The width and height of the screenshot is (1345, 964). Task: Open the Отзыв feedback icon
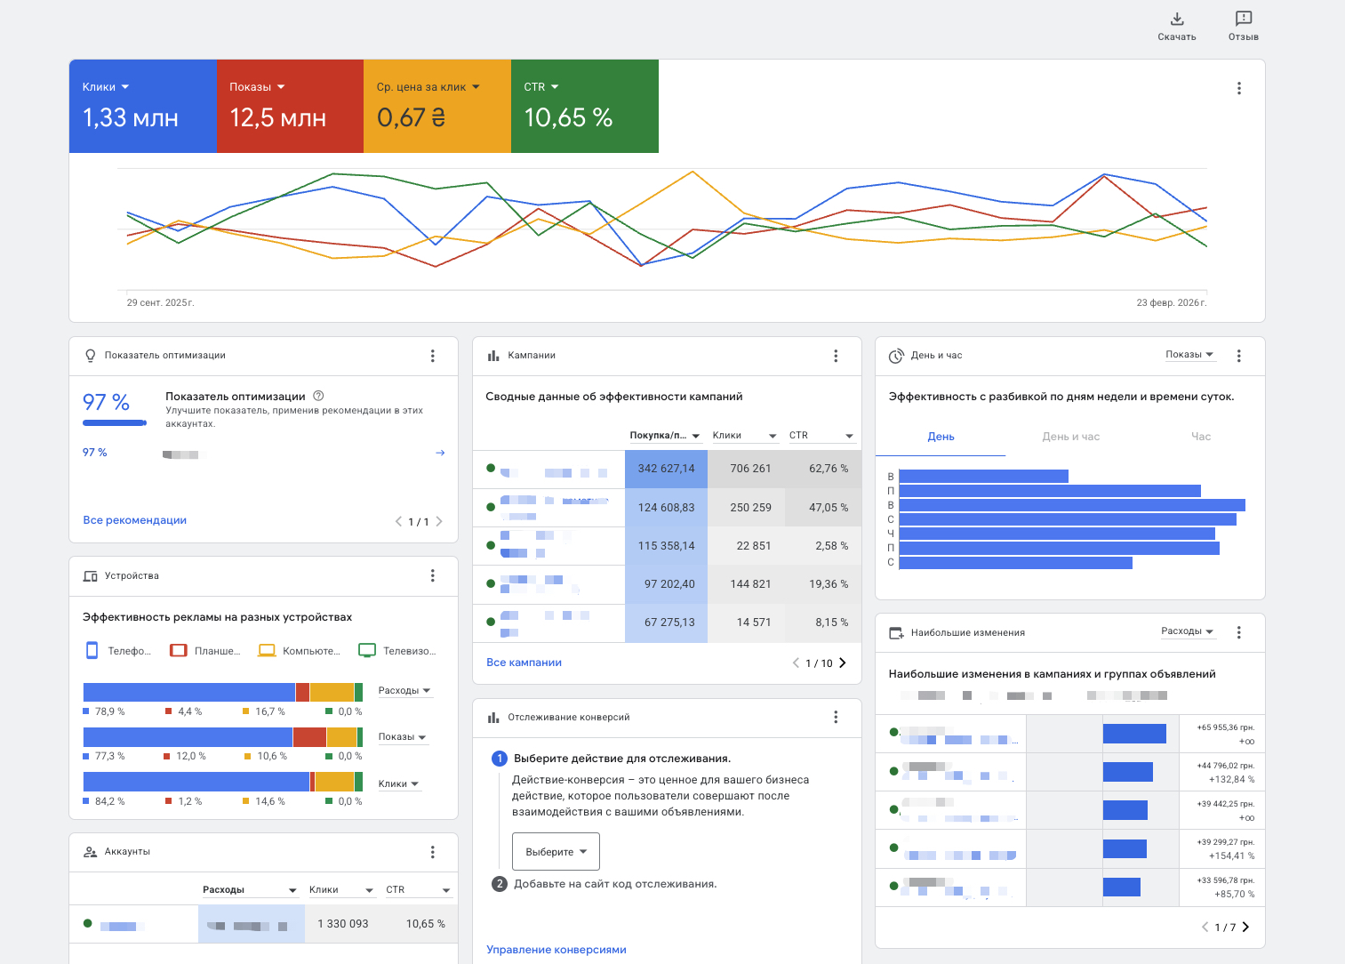(x=1243, y=20)
